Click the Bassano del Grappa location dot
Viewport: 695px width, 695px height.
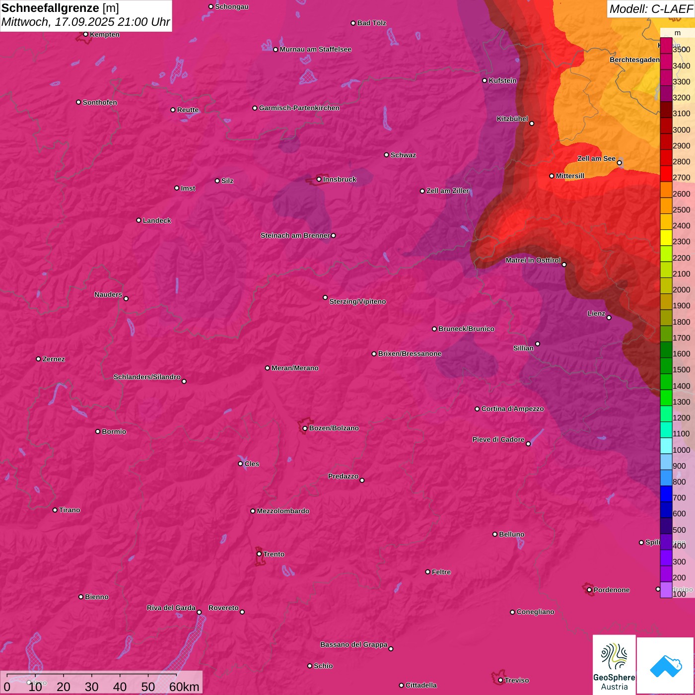(391, 648)
